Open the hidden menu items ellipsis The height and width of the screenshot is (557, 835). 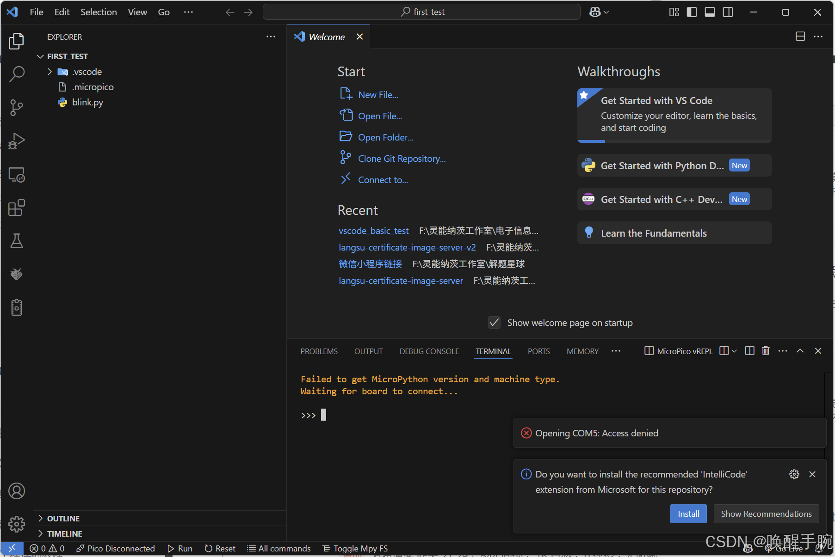click(188, 12)
